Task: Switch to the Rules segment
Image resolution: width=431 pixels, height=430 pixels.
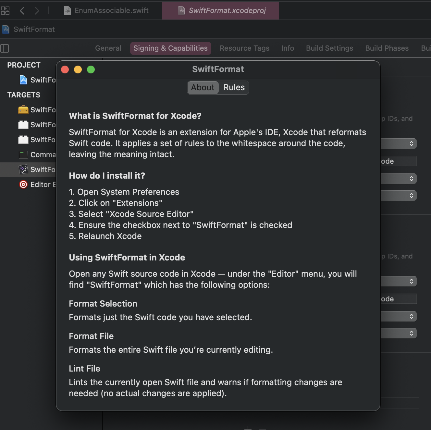Action: click(234, 88)
